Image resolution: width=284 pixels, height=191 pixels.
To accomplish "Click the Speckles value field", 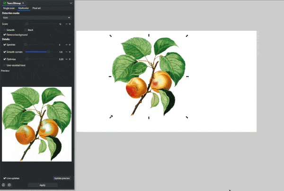I will click(x=60, y=45).
